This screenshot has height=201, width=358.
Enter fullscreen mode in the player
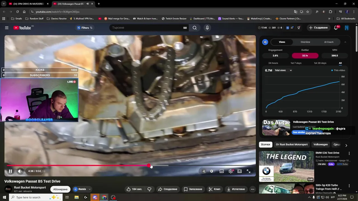248,171
